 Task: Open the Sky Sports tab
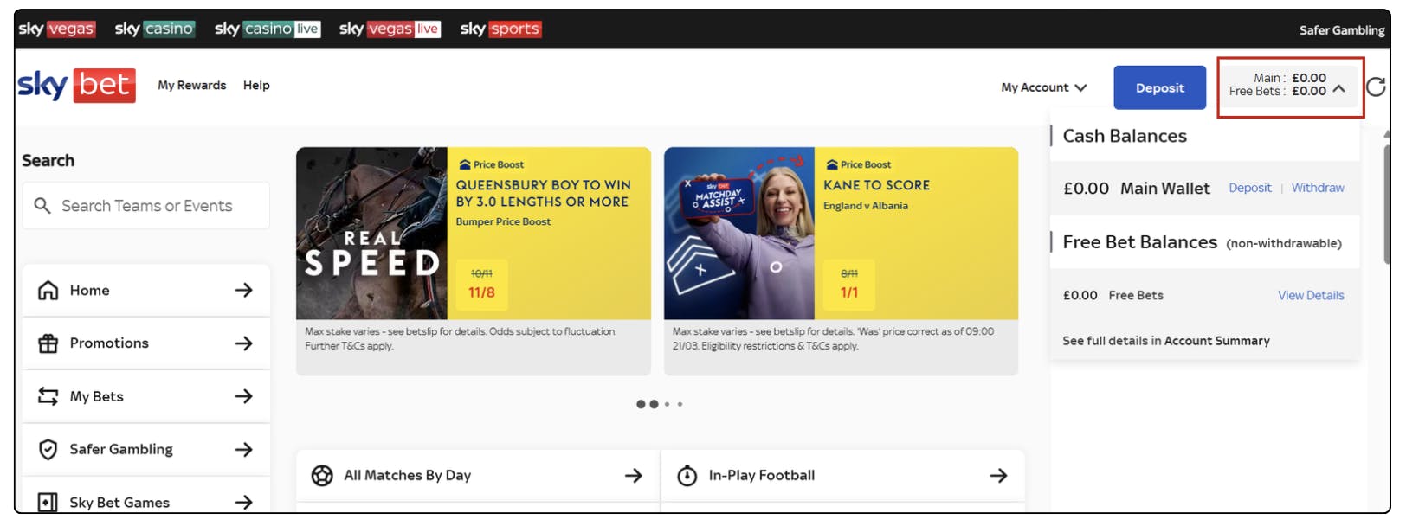tap(500, 29)
